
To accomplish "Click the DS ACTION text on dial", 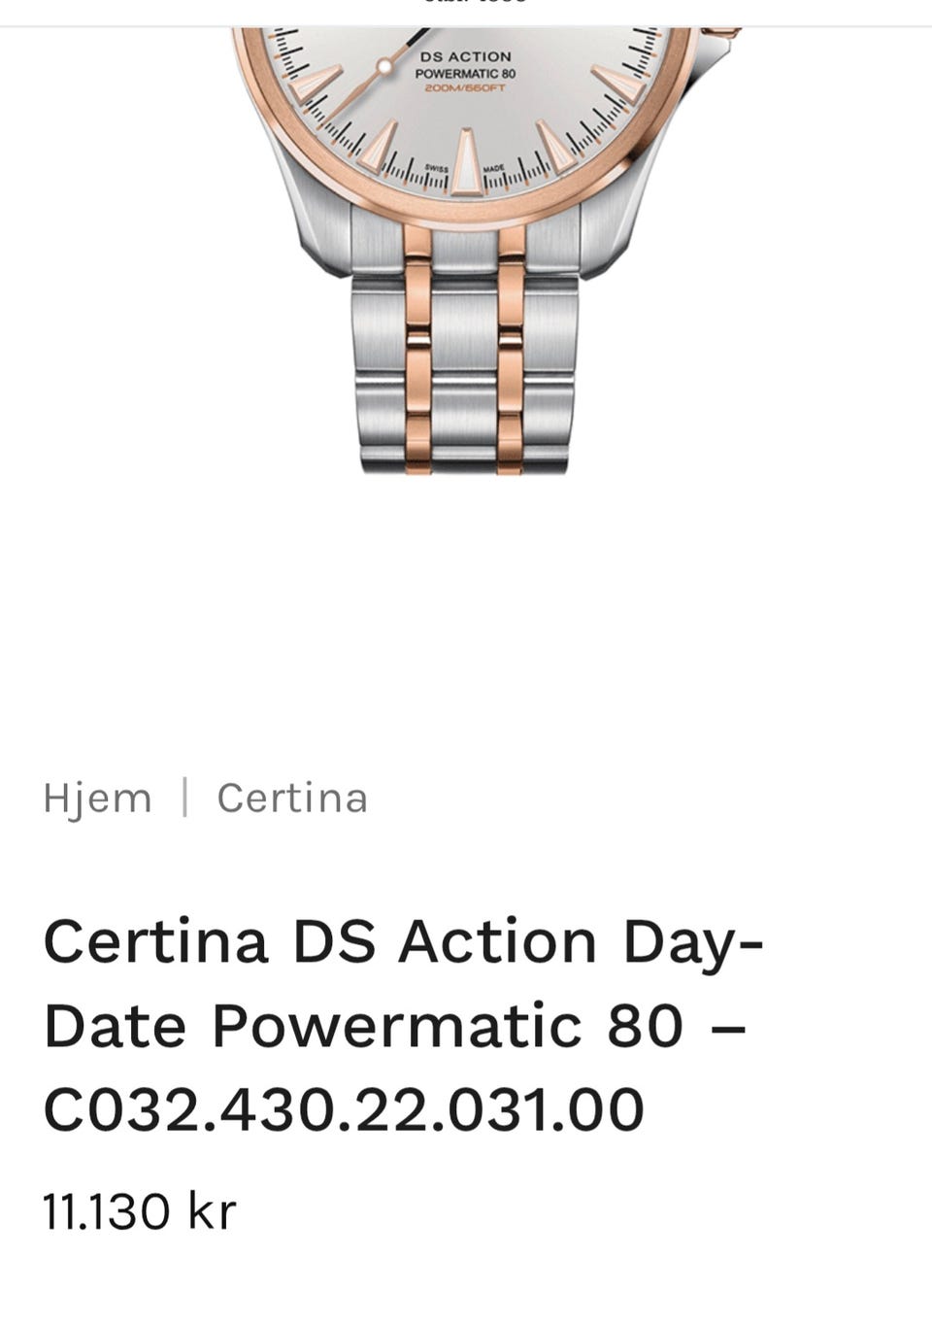I will [x=465, y=57].
